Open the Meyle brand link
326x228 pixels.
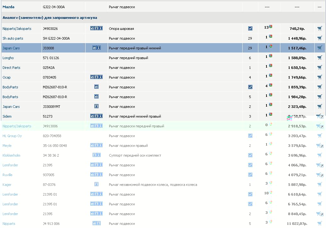pos(7,146)
